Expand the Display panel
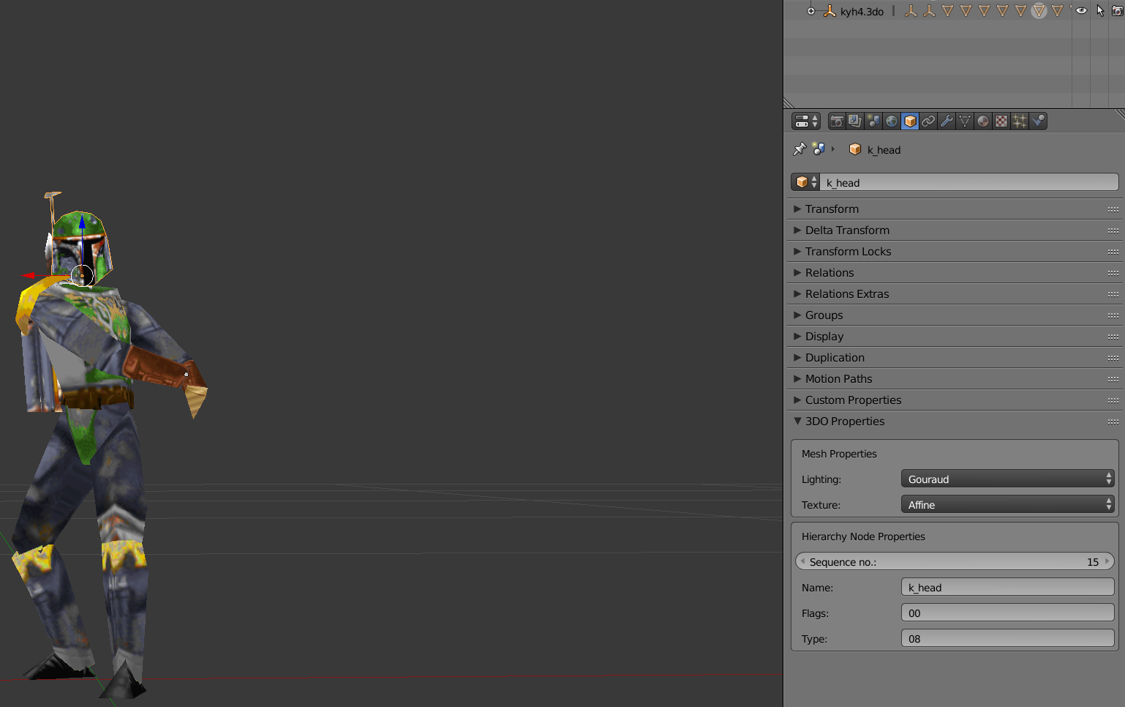The height and width of the screenshot is (707, 1125). [x=954, y=337]
